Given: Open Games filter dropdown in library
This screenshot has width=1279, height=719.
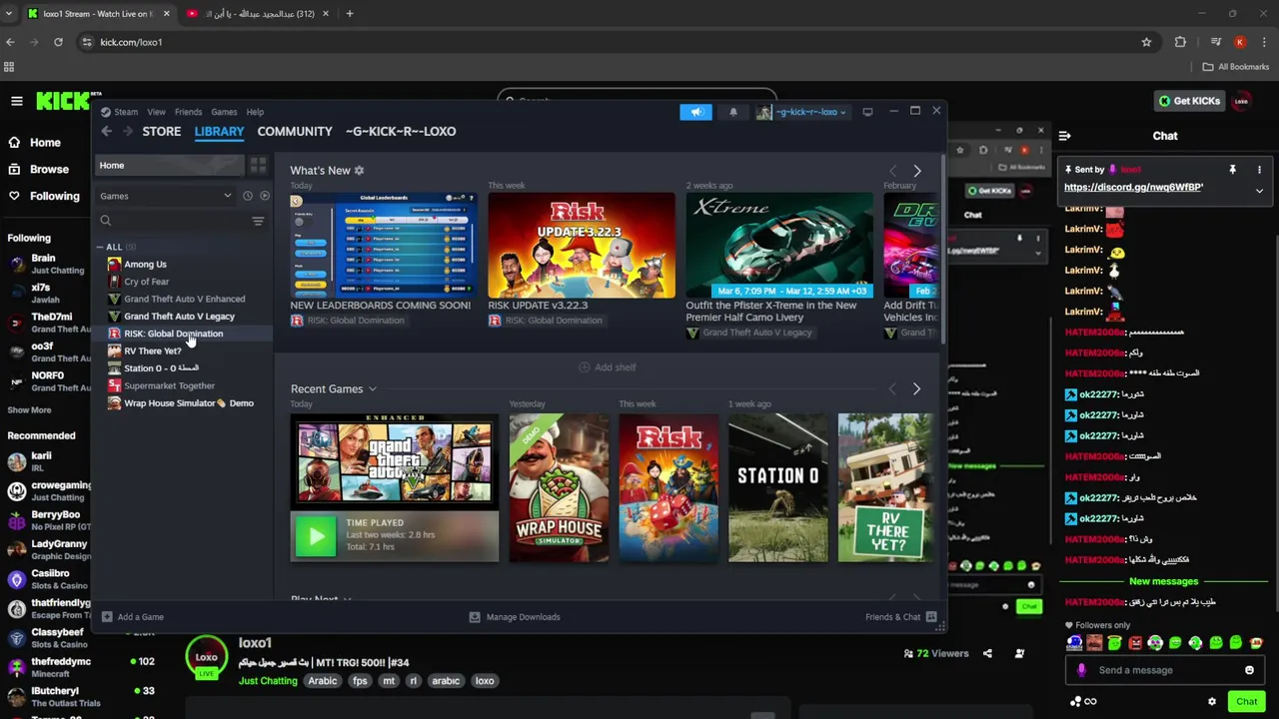Looking at the screenshot, I should [165, 196].
